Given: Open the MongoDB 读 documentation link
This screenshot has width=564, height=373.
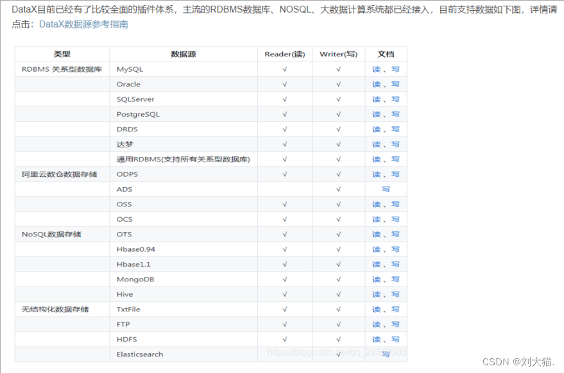Looking at the screenshot, I should [375, 279].
